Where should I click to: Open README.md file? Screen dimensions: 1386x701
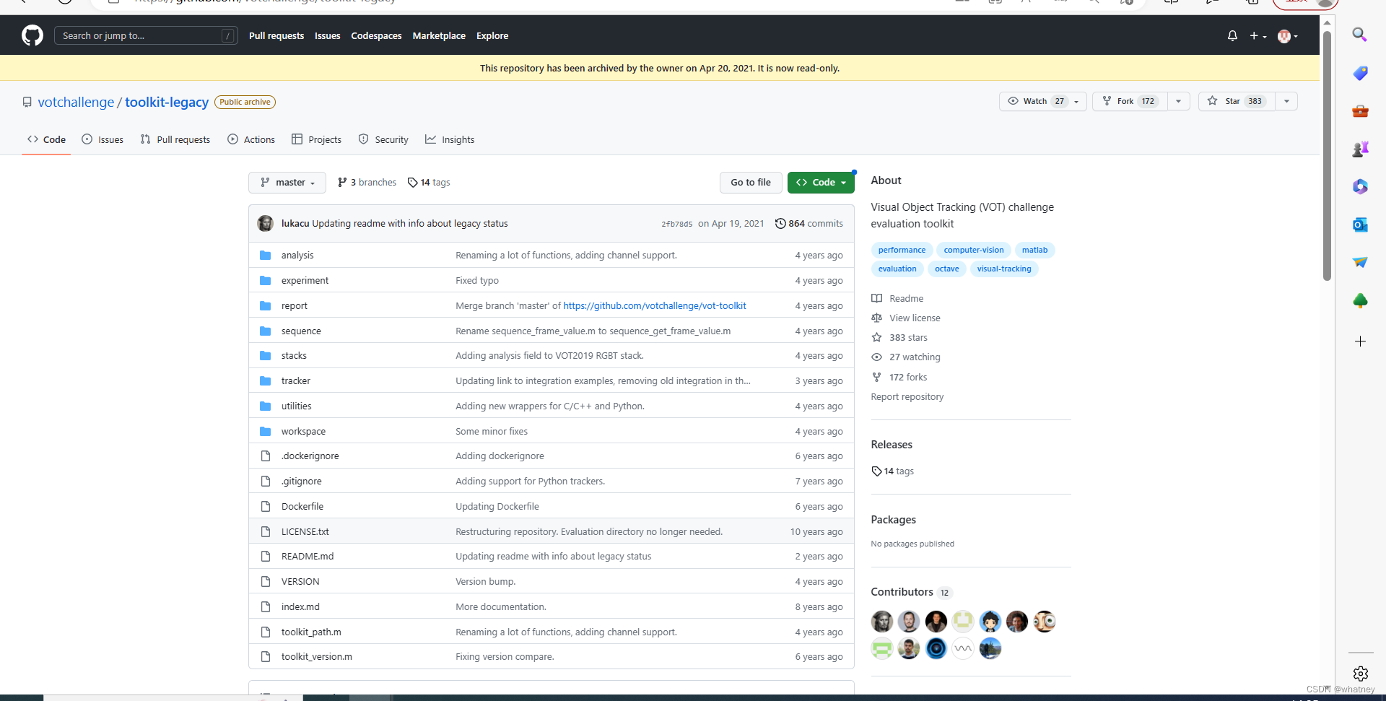[x=308, y=557]
